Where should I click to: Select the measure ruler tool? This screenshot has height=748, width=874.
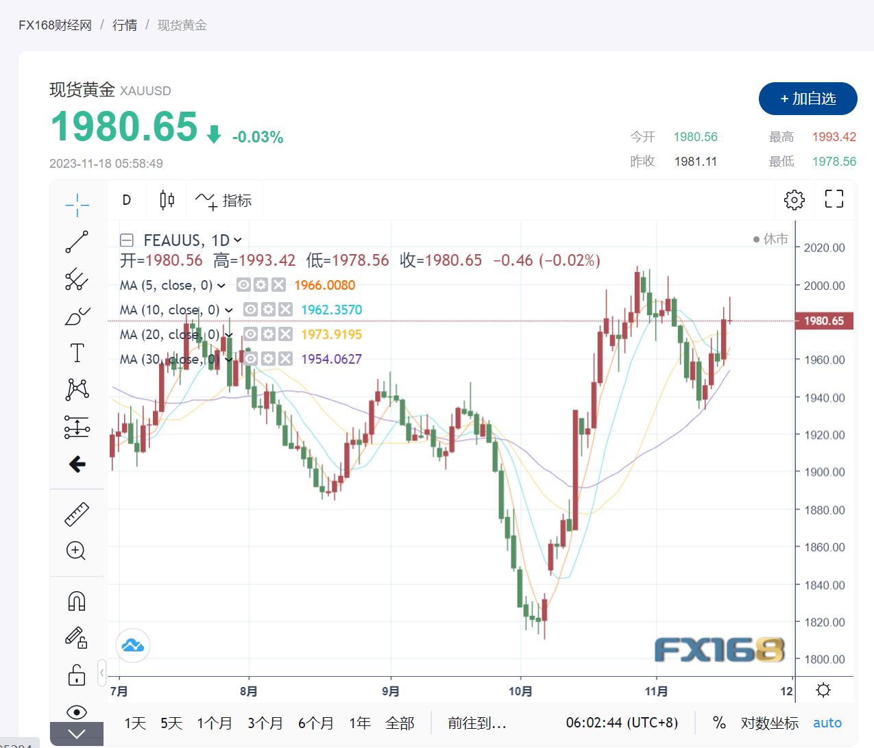tap(77, 514)
